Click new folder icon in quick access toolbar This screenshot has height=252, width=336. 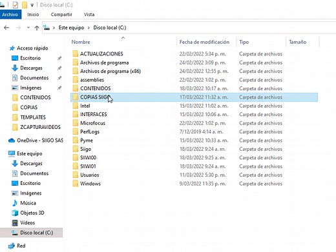pos(25,5)
